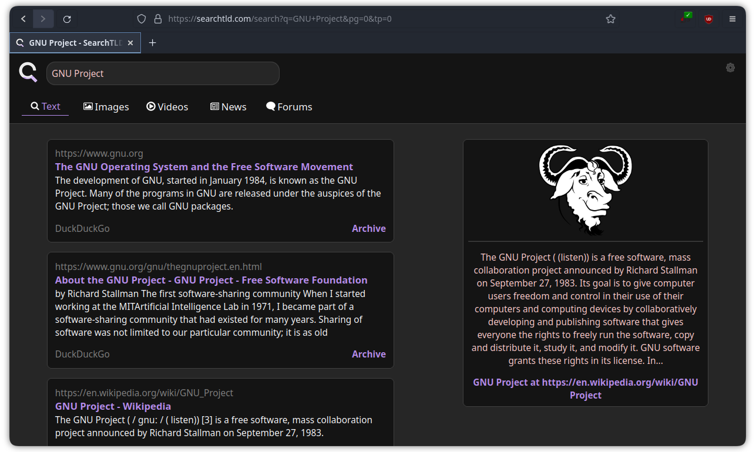Click the thegnuproject.en.html URL text

[x=159, y=267]
